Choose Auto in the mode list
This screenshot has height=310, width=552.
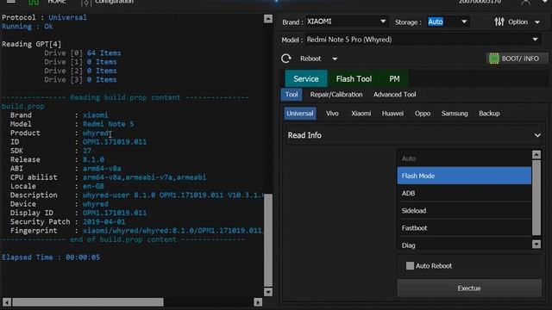[464, 158]
